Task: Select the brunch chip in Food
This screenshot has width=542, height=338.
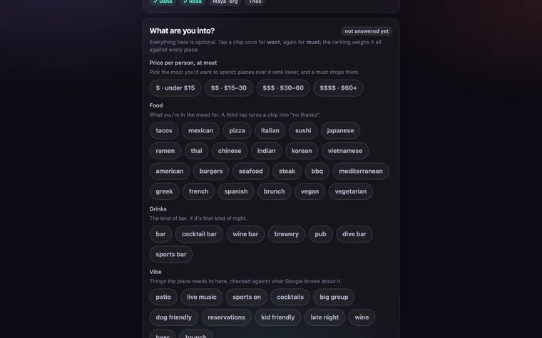Action: coord(274,191)
